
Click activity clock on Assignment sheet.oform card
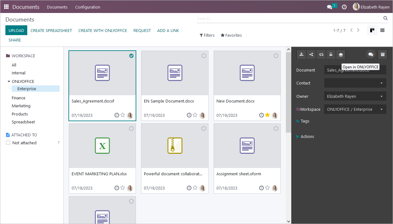point(261,188)
